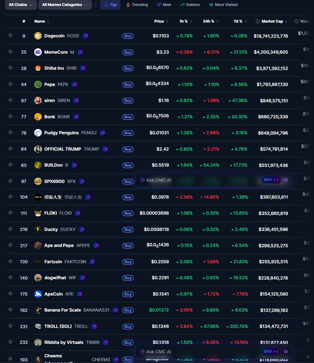The image size is (314, 363).
Task: Open the Dogecoin coin logo
Action: pyautogui.click(x=38, y=36)
